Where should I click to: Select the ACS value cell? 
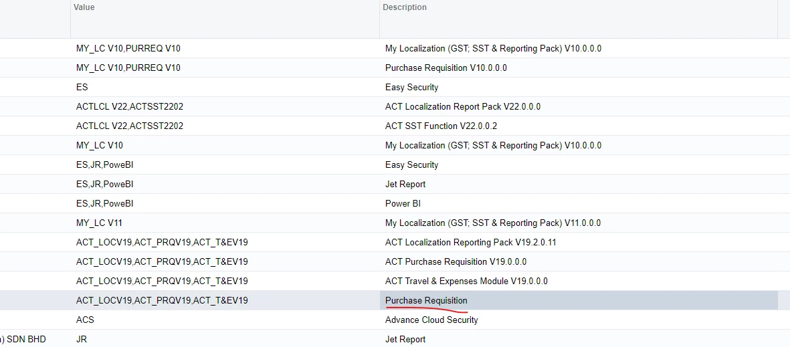tap(225, 320)
